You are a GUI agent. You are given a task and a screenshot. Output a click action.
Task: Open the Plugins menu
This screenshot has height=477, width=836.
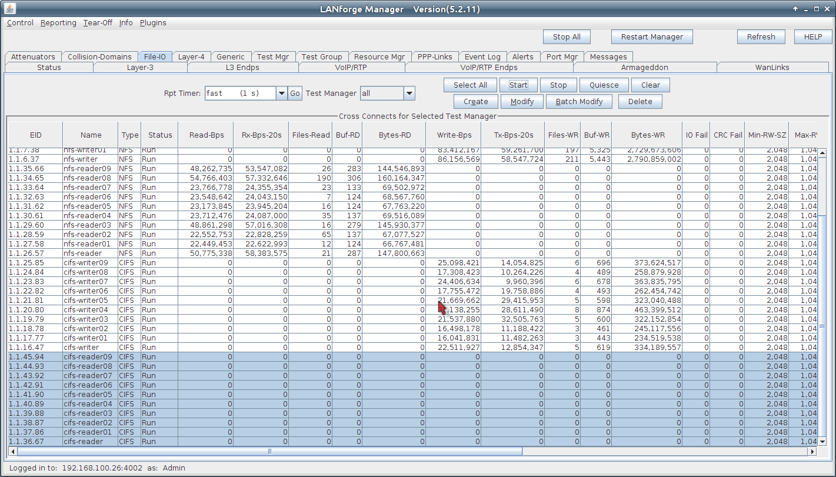[153, 23]
